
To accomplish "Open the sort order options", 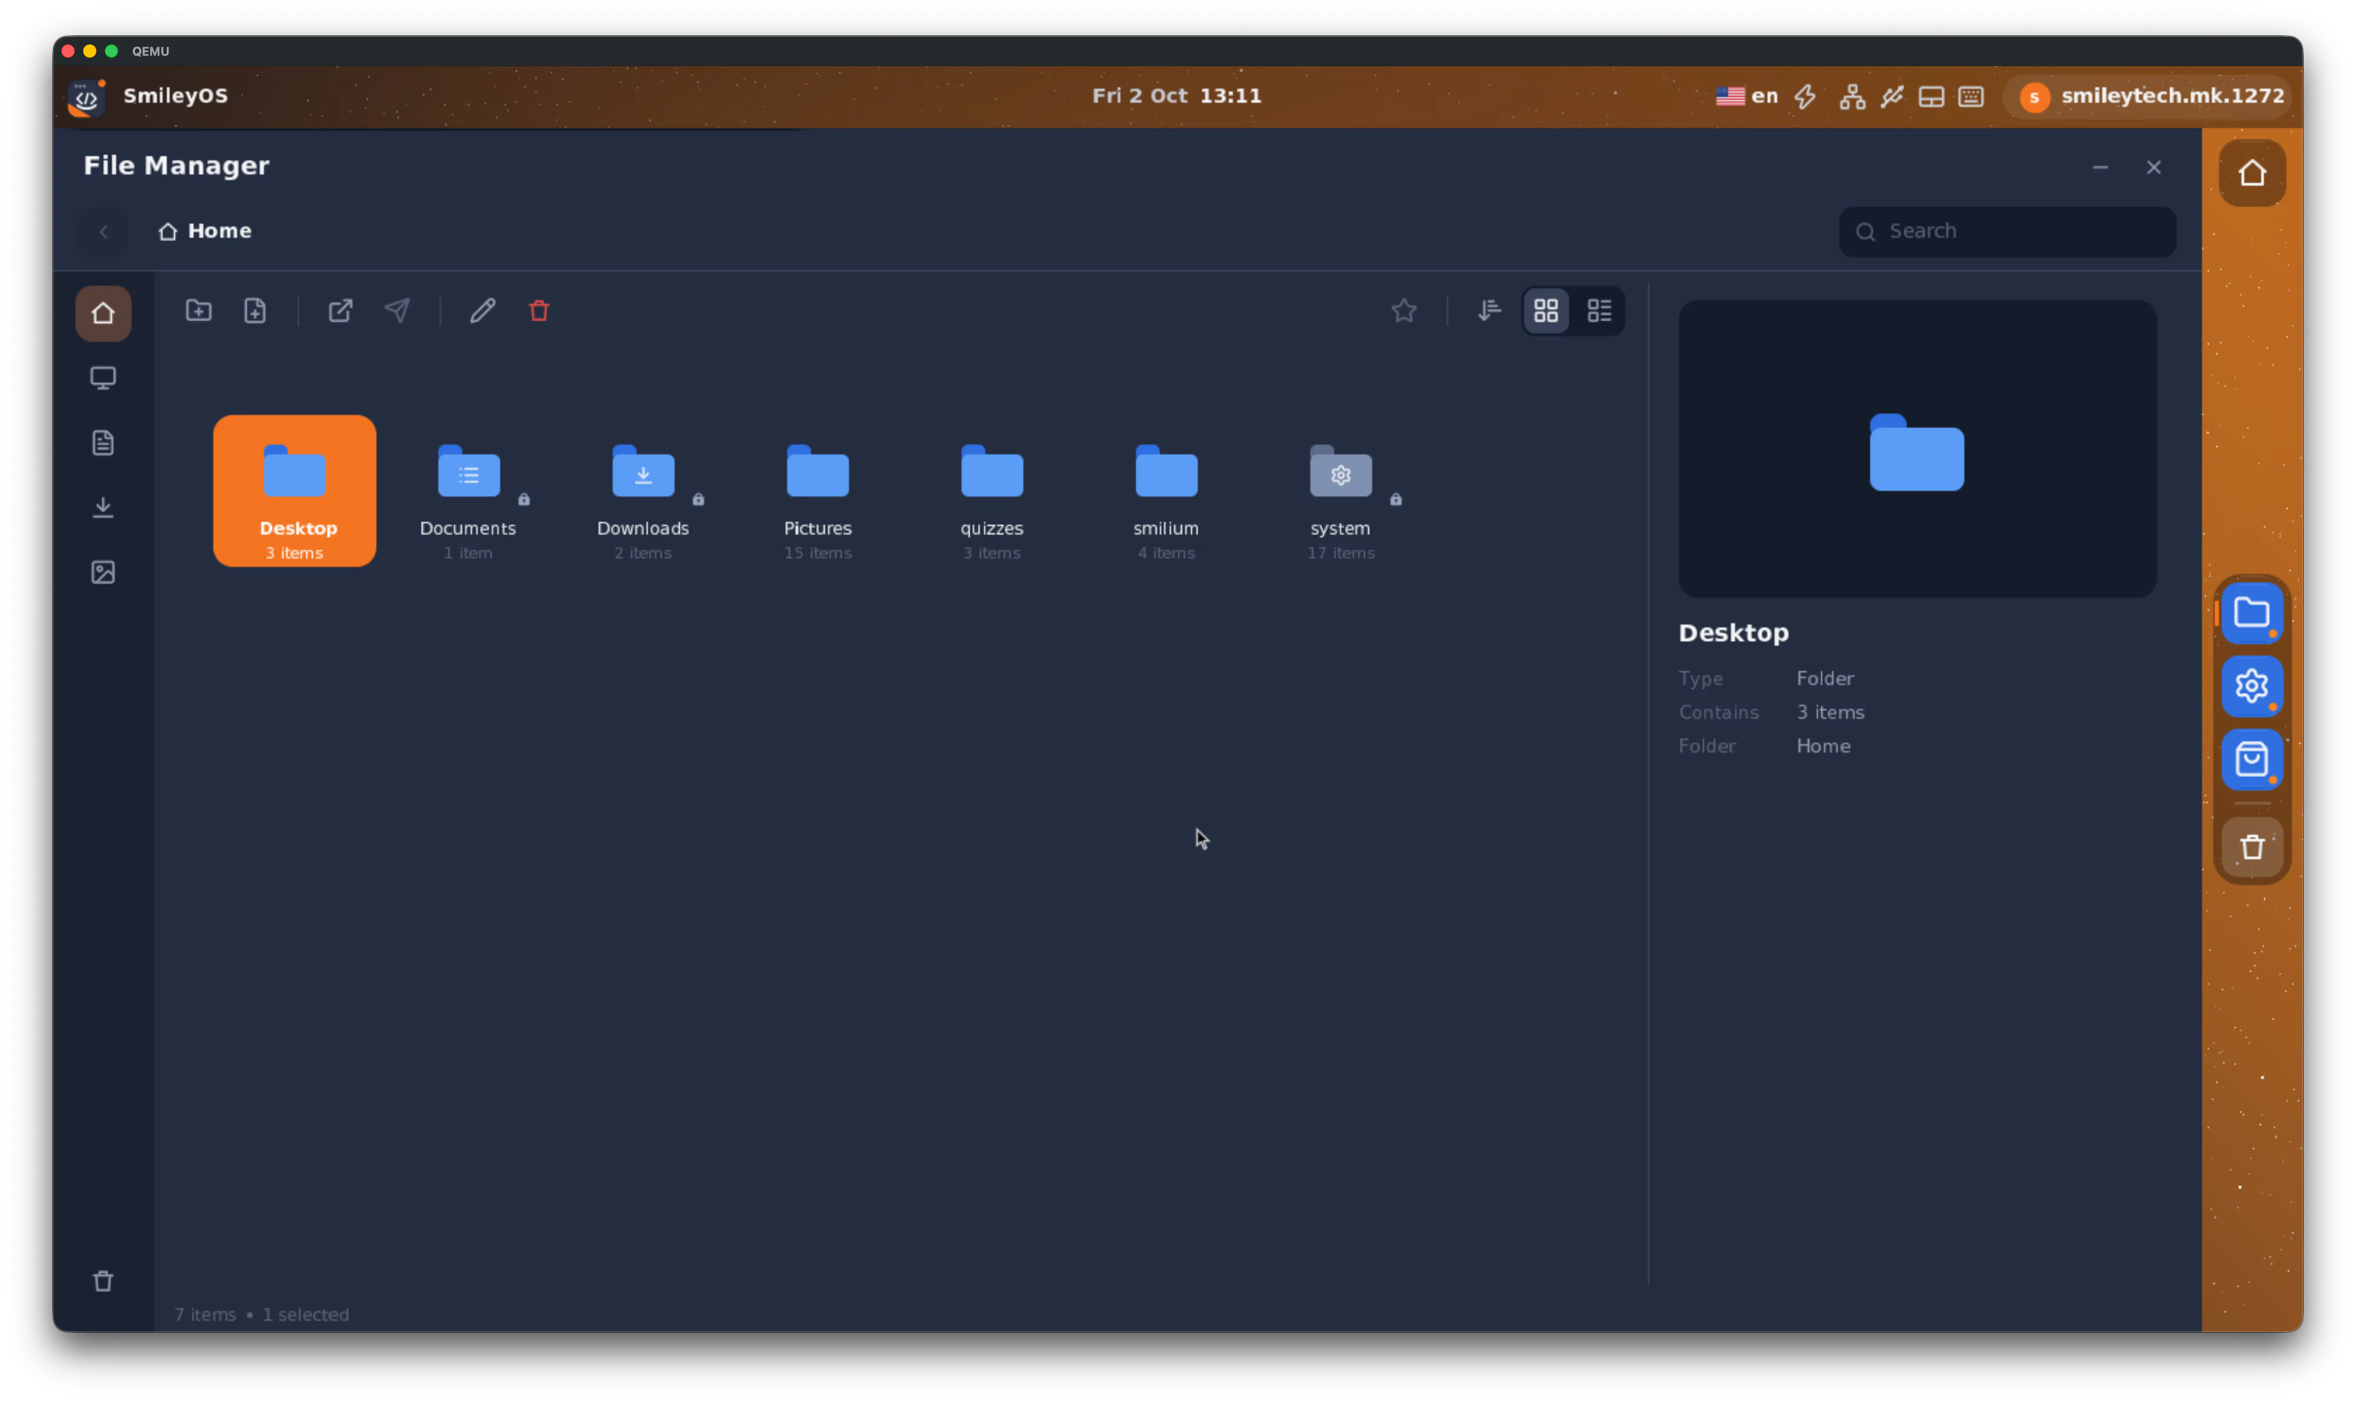I will (x=1489, y=310).
